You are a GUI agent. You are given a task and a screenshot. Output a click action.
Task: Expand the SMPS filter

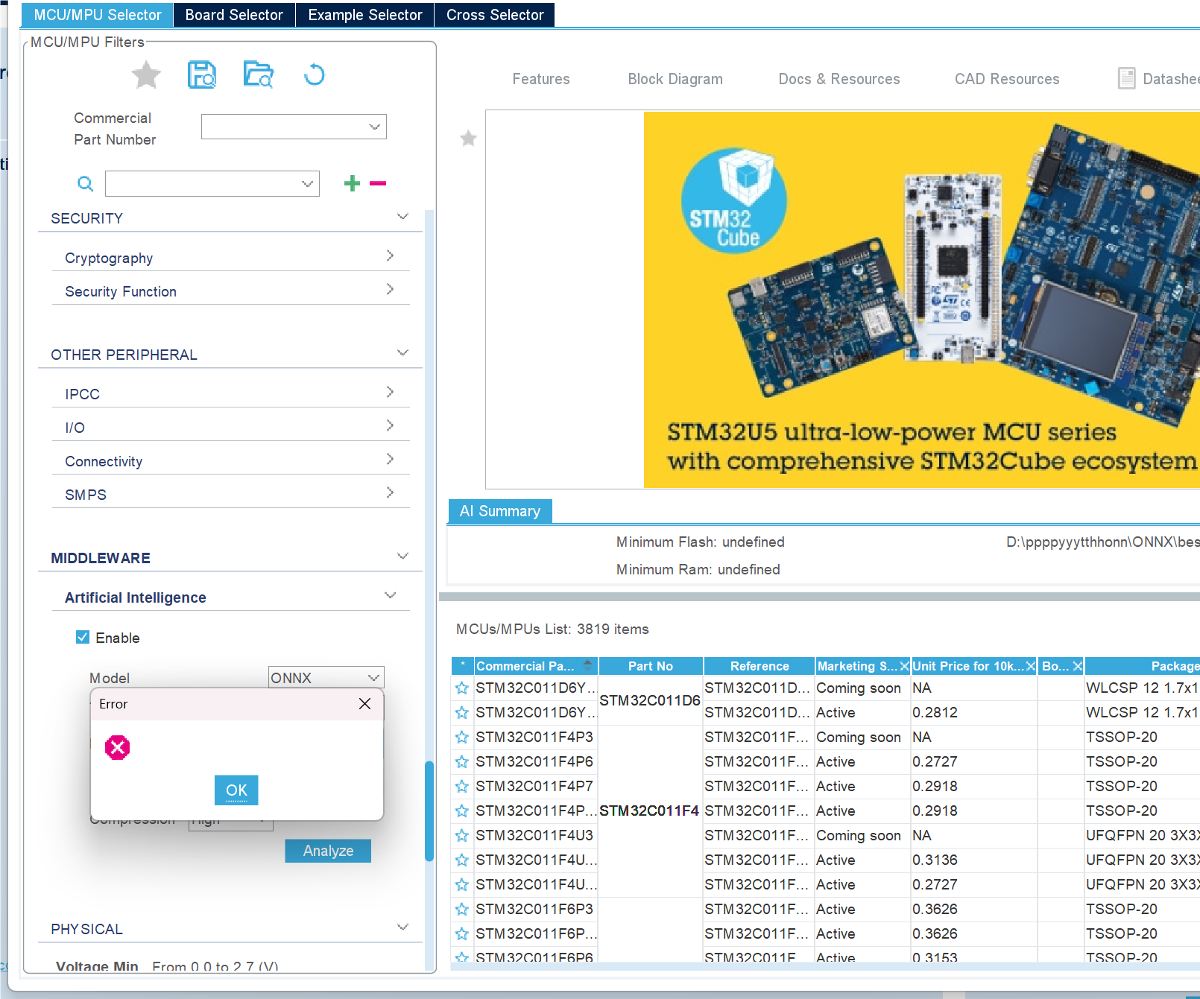click(390, 492)
